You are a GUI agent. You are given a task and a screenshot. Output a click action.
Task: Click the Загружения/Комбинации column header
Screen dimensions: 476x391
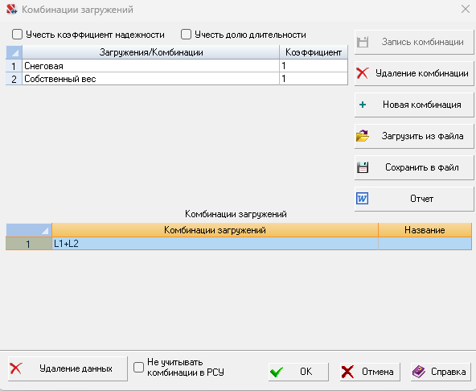(x=151, y=52)
